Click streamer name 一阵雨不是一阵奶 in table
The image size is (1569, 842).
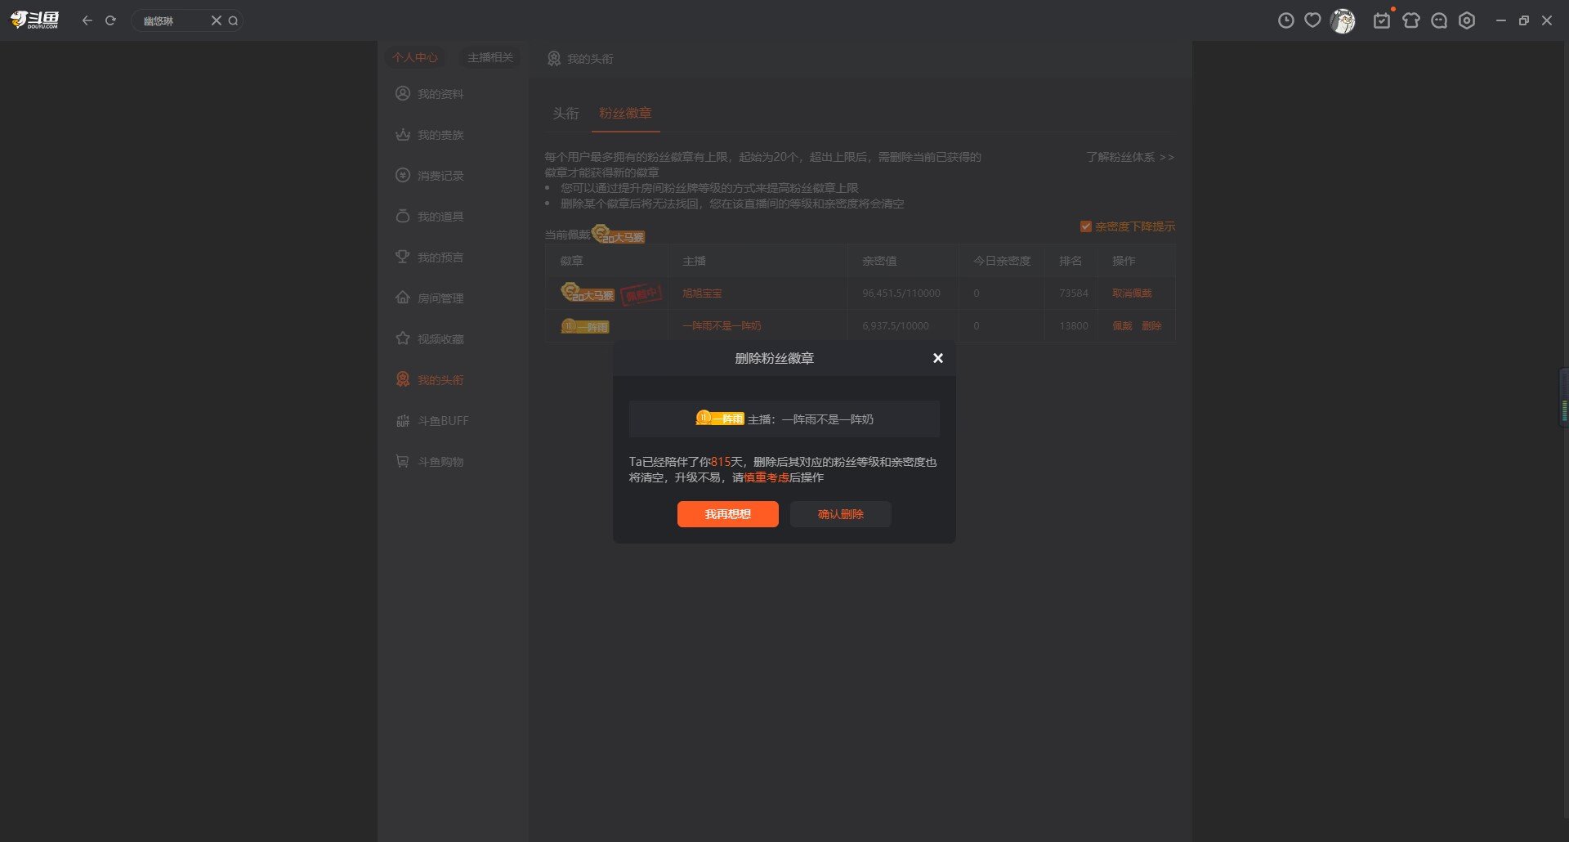click(722, 325)
